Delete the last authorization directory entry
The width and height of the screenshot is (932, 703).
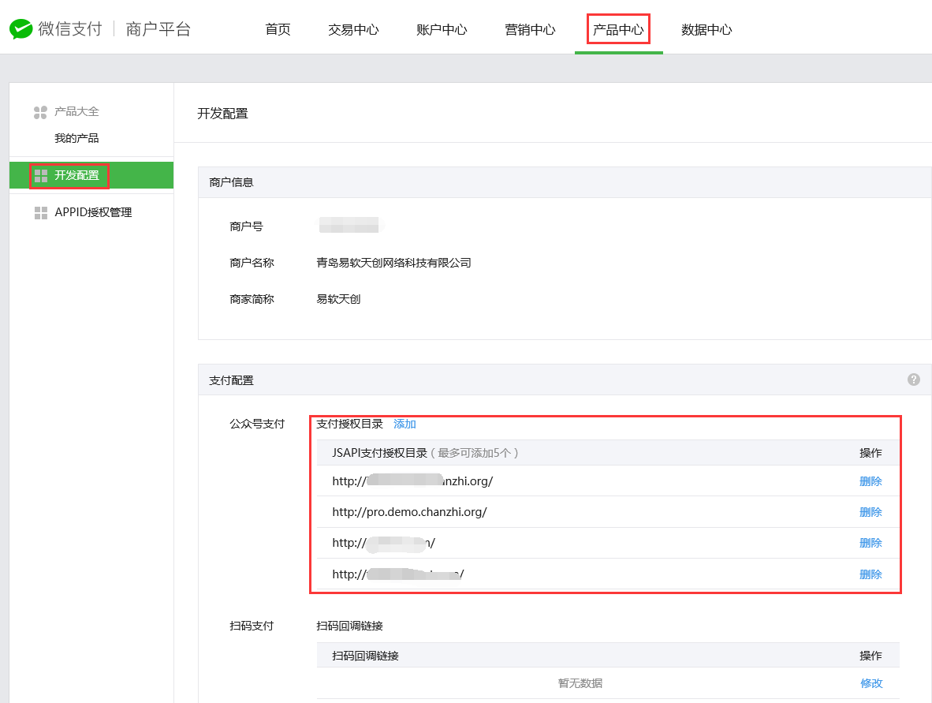coord(870,574)
